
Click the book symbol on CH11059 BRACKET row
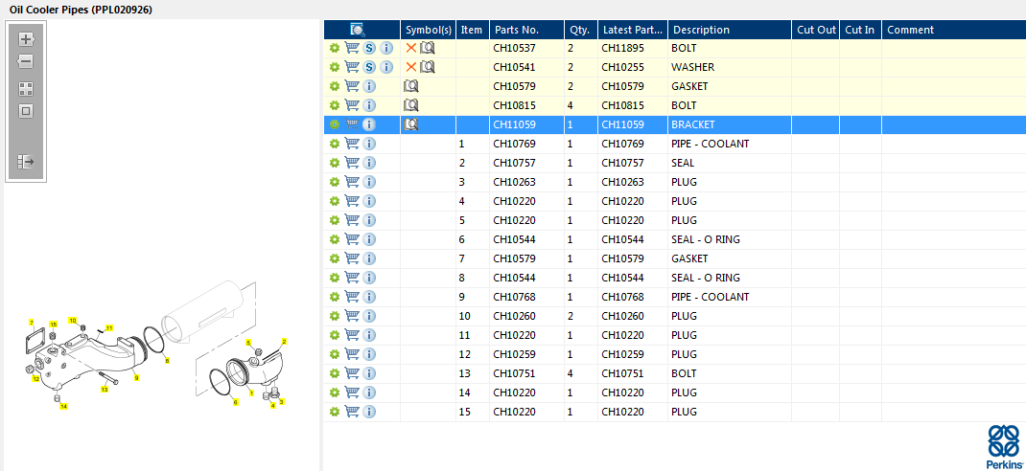[x=411, y=124]
